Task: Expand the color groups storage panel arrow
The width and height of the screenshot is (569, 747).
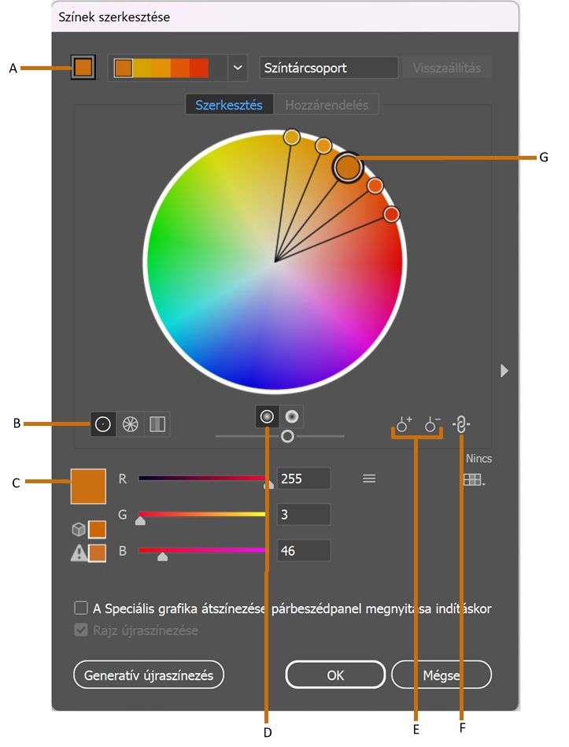Action: click(x=504, y=371)
